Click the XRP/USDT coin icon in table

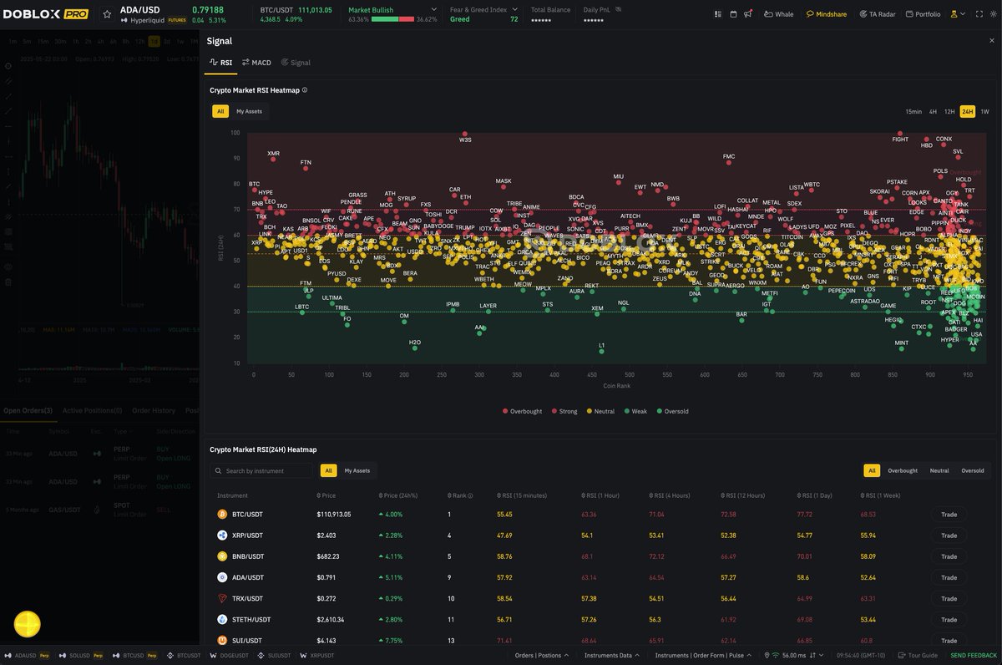tap(222, 536)
